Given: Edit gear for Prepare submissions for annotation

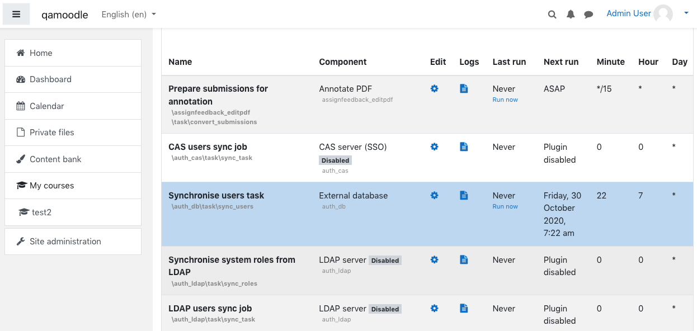Looking at the screenshot, I should click(434, 88).
